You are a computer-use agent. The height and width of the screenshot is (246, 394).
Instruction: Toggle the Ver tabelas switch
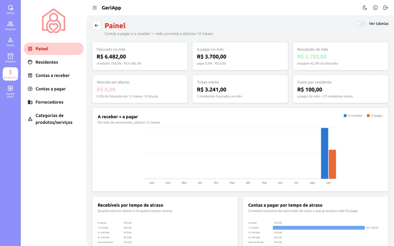[x=360, y=24]
